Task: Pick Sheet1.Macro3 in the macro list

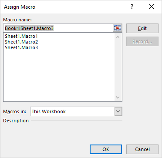Action: click(21, 47)
